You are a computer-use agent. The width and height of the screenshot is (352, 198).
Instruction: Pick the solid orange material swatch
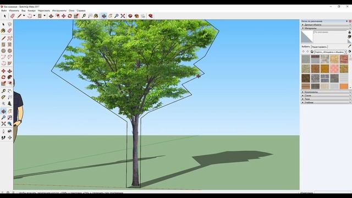tap(344, 86)
